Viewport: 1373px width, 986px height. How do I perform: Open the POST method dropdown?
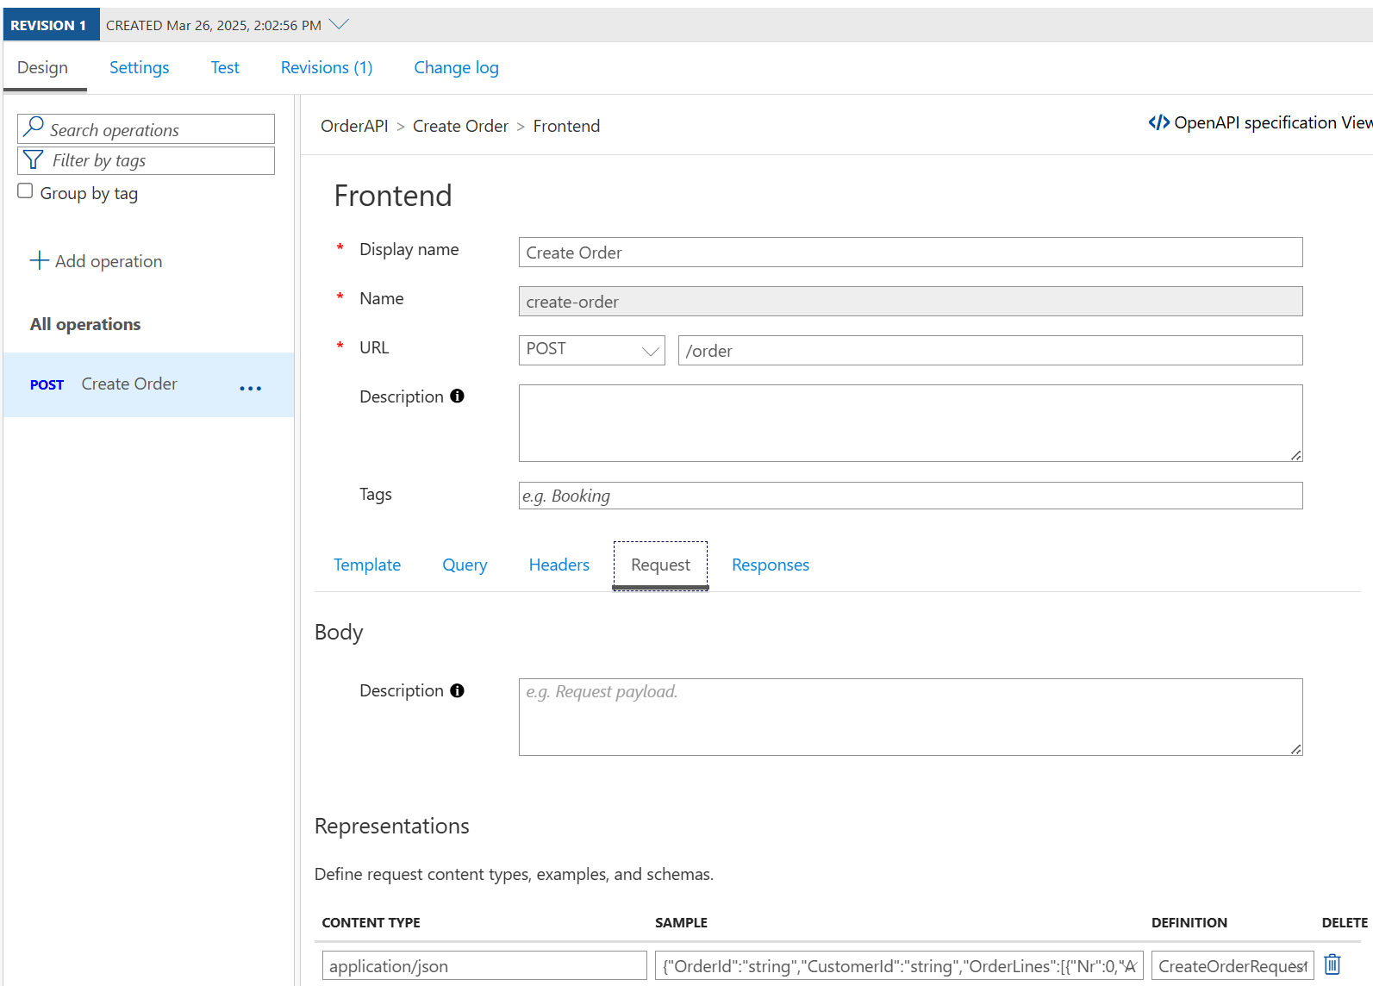point(591,350)
